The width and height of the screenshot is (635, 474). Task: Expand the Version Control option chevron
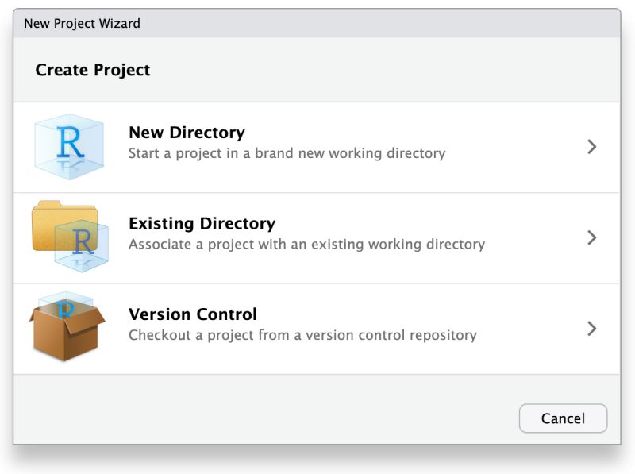(x=591, y=329)
